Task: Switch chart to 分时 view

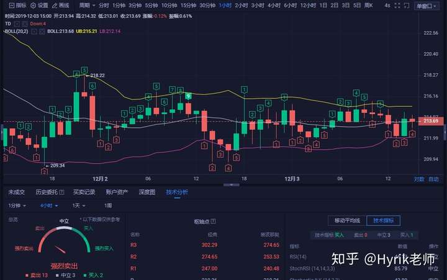Action: coord(104,5)
